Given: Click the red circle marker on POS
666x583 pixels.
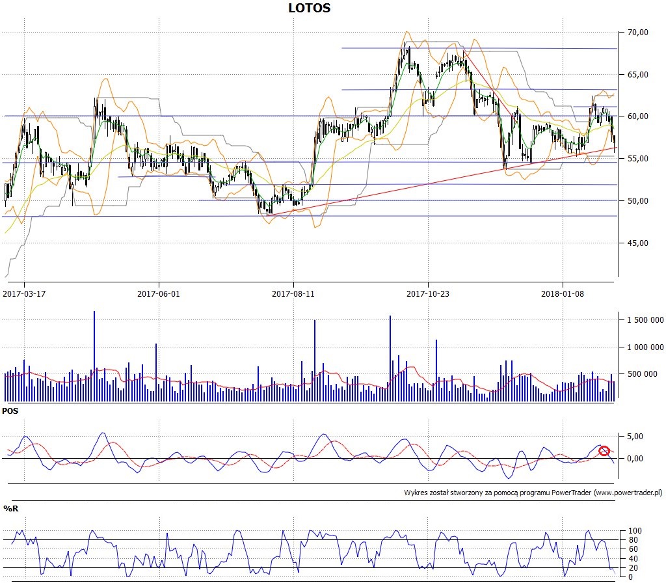Looking at the screenshot, I should (x=604, y=452).
